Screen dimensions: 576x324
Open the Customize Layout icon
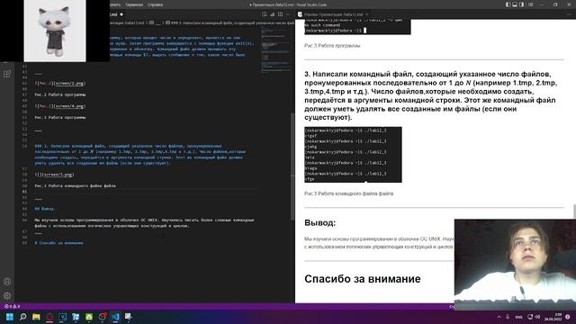[x=530, y=4]
